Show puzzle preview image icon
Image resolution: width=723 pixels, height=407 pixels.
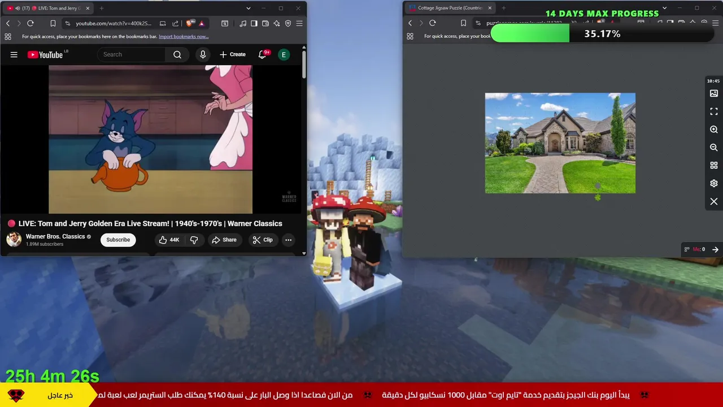714,93
